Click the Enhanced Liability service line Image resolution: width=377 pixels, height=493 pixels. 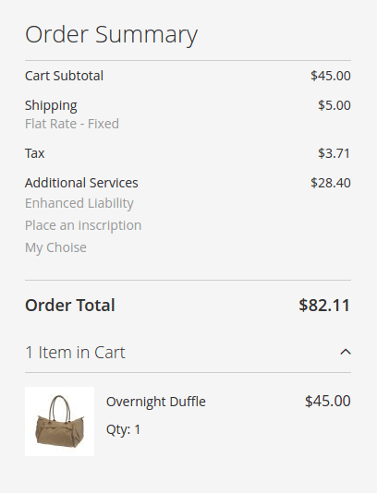(79, 203)
